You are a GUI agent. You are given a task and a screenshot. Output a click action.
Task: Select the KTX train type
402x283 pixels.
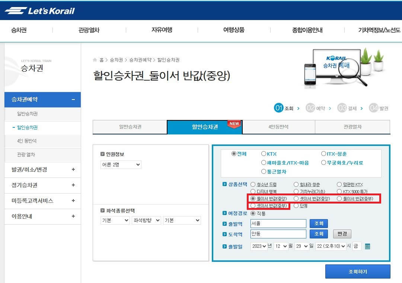coord(263,154)
